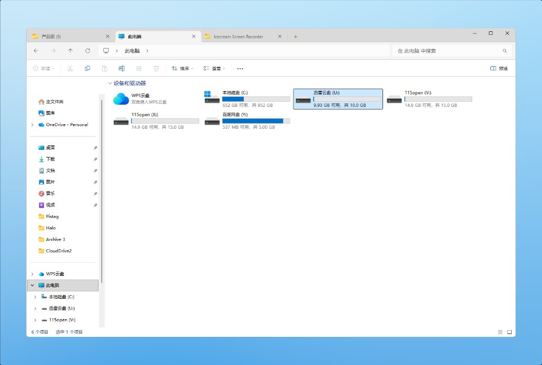Viewport: 542px width, 365px height.
Task: Switch to large icons view icon
Action: click(510, 332)
